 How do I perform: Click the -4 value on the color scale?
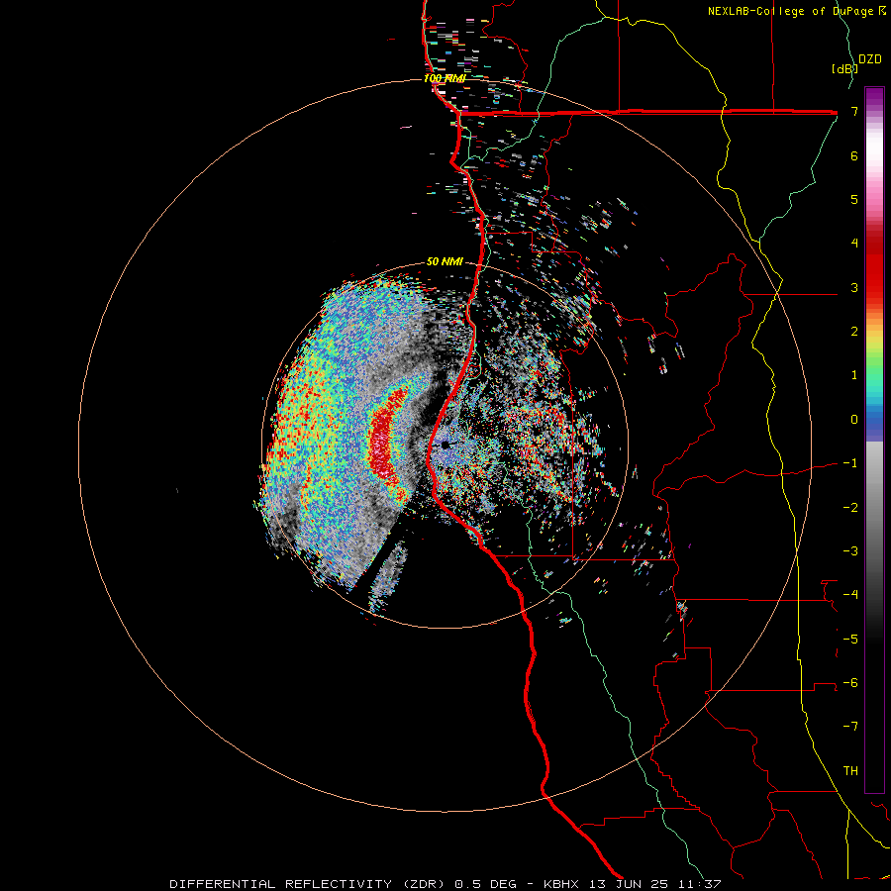coord(850,594)
